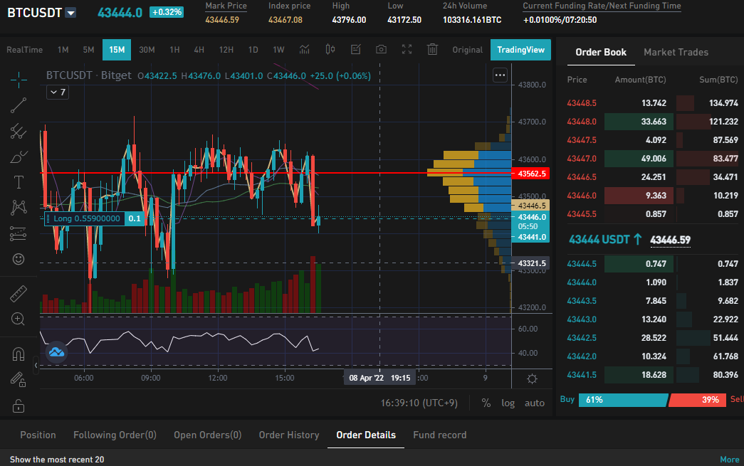This screenshot has width=744, height=466.
Task: Select the text annotation tool
Action: (19, 182)
